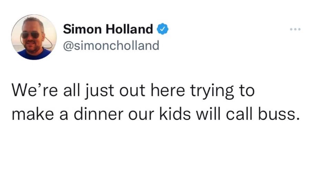
Task: Open Simon Holland's profile picture
Action: point(34,37)
